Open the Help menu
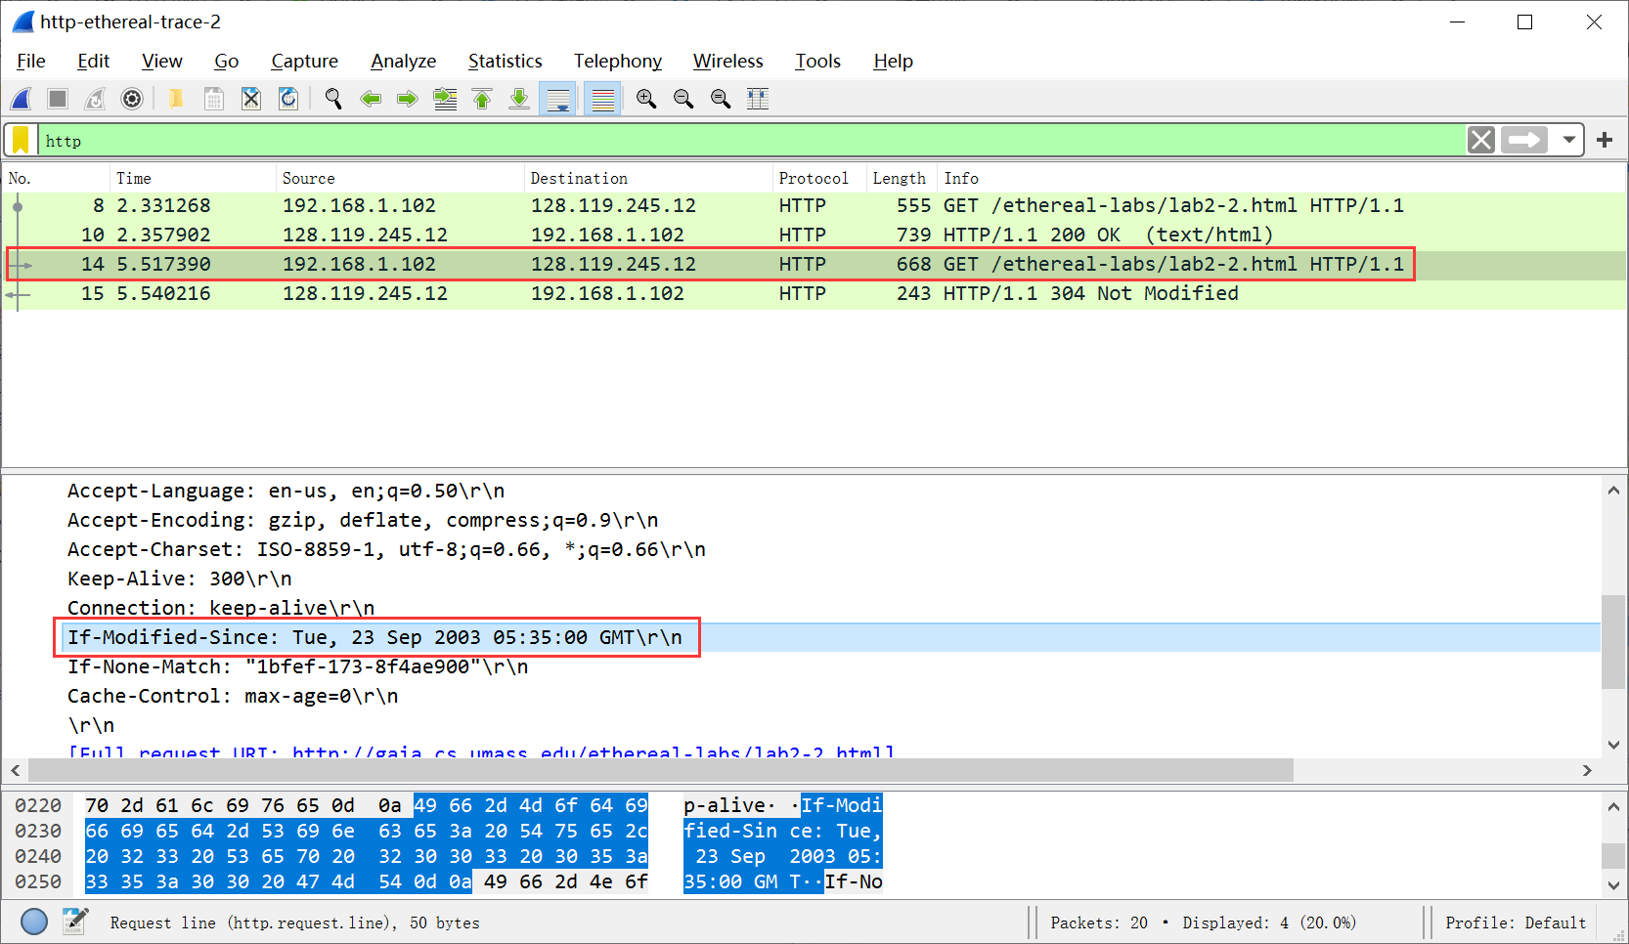1629x944 pixels. coord(894,61)
